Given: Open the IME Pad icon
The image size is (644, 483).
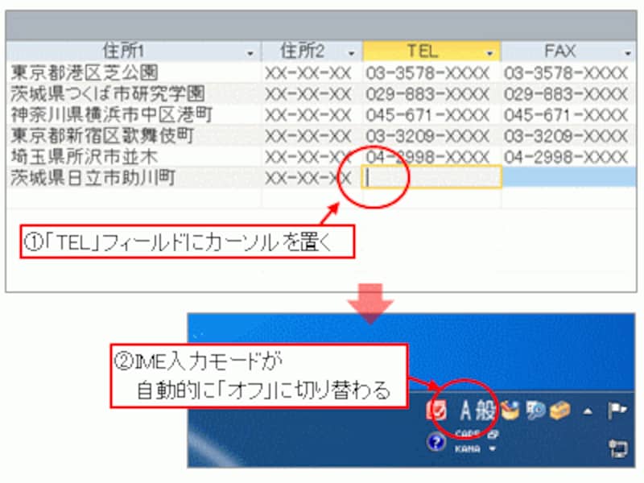Looking at the screenshot, I should pyautogui.click(x=510, y=410).
